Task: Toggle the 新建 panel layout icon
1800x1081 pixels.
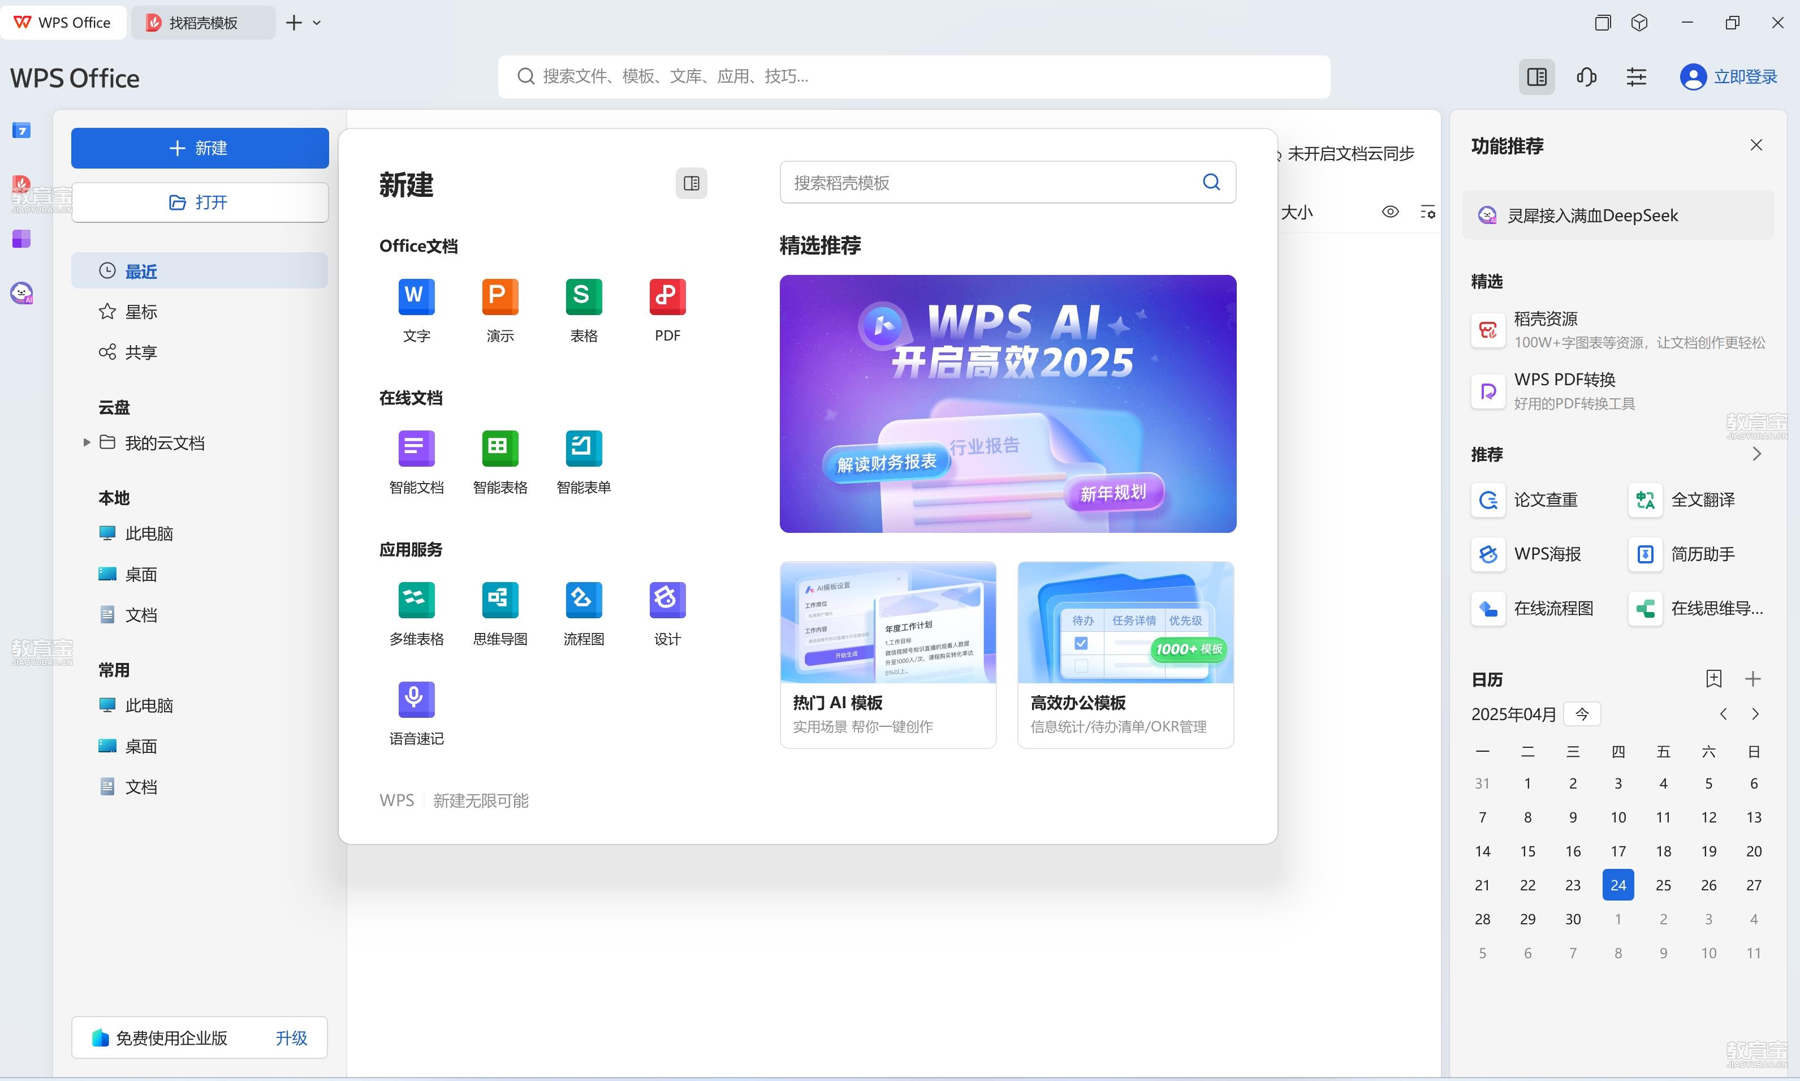Action: click(x=691, y=183)
